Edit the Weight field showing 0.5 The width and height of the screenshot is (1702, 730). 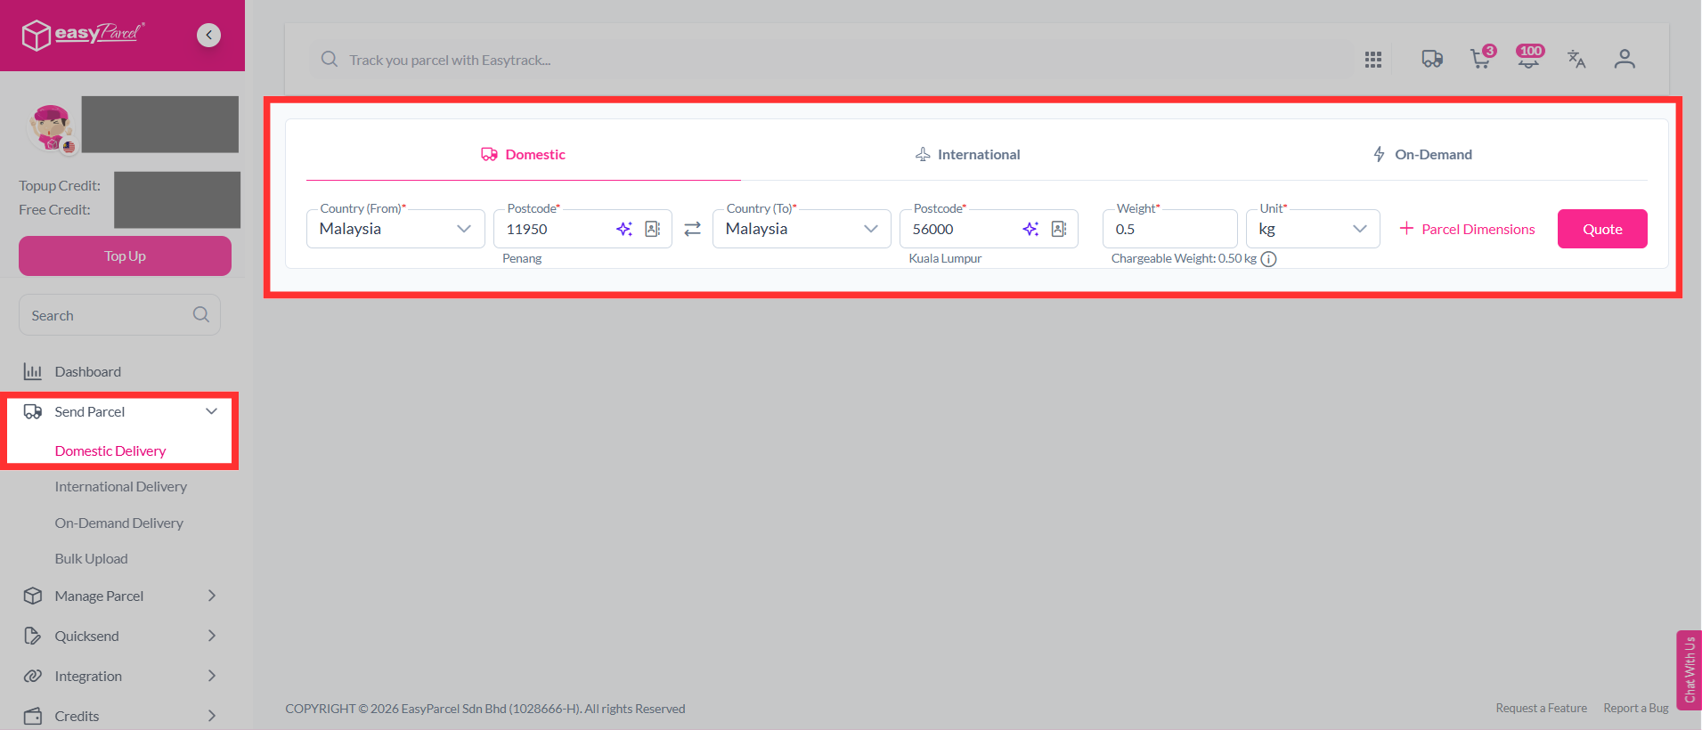(x=1170, y=229)
